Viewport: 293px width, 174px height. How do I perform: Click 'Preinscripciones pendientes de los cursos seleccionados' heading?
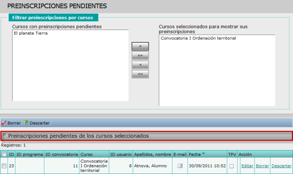pos(79,136)
